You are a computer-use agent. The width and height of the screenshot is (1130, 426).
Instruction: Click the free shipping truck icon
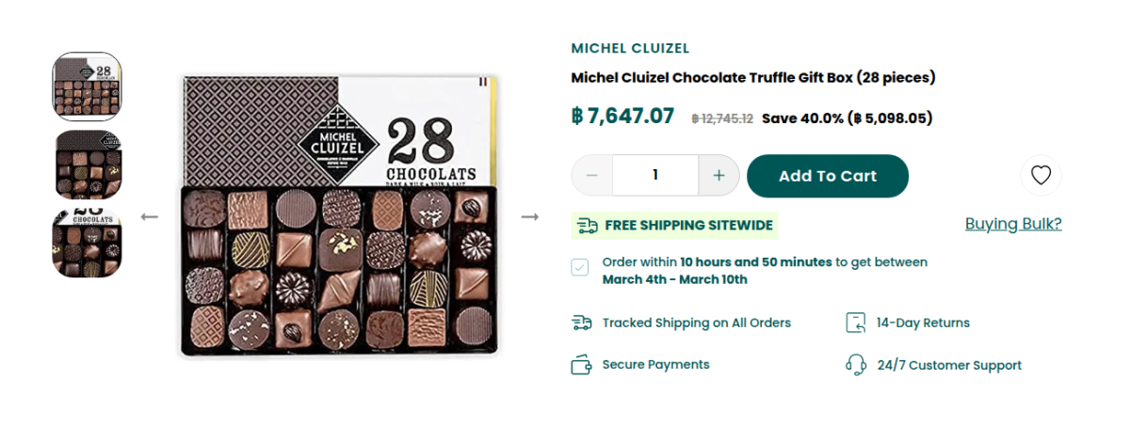coord(588,226)
